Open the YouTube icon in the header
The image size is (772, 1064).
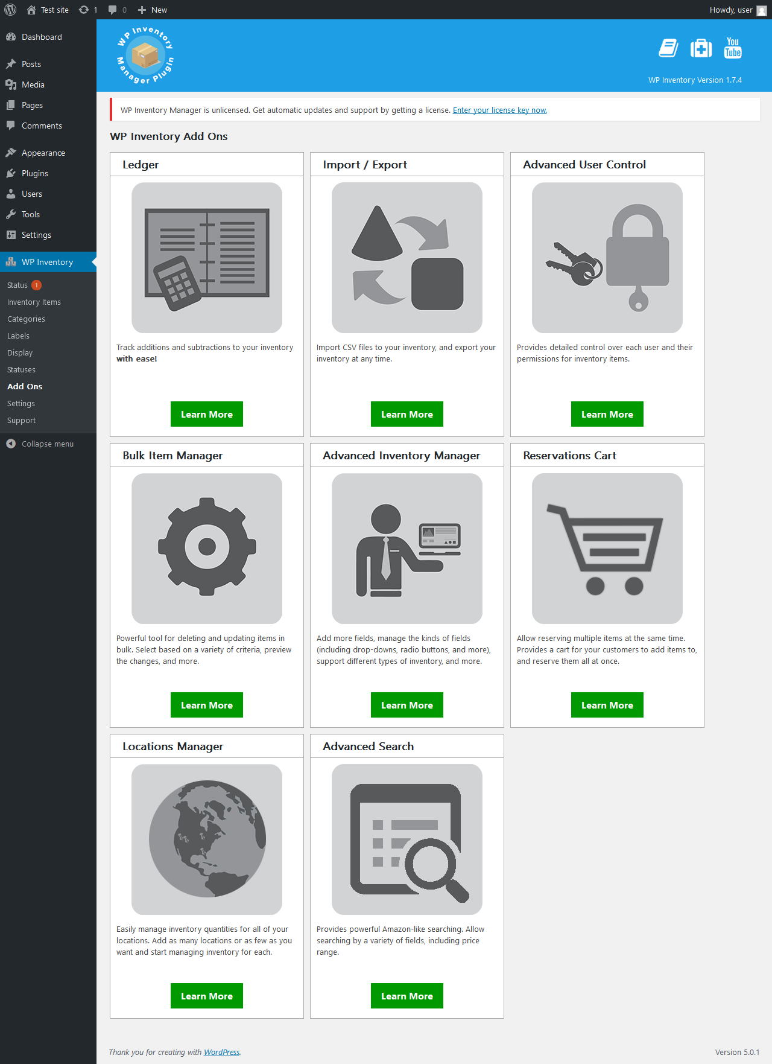(733, 48)
